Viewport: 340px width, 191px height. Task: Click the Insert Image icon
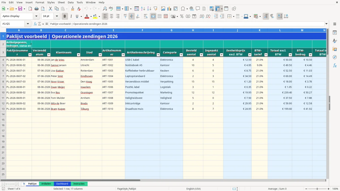point(163,9)
